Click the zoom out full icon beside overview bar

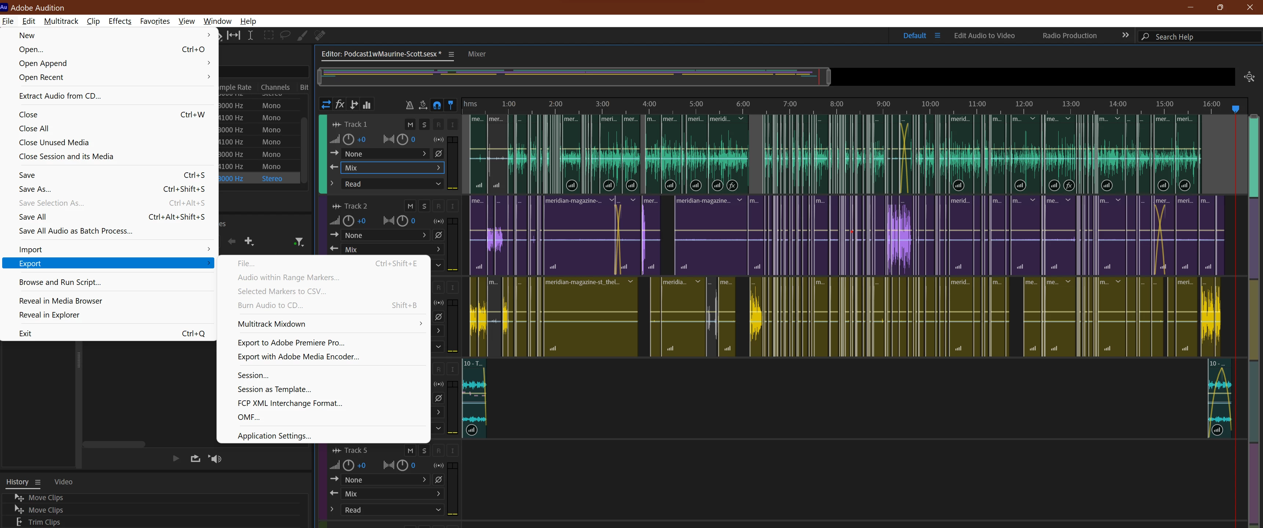coord(1249,77)
